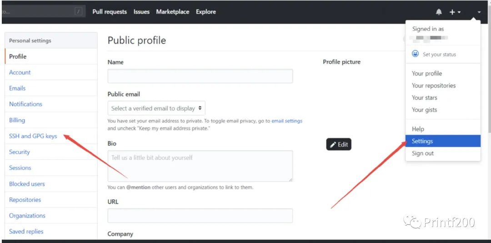The height and width of the screenshot is (243, 491).
Task: Open the notifications bell
Action: pos(439,12)
